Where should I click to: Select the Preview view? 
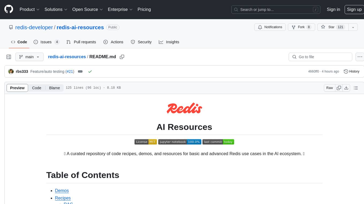(17, 88)
